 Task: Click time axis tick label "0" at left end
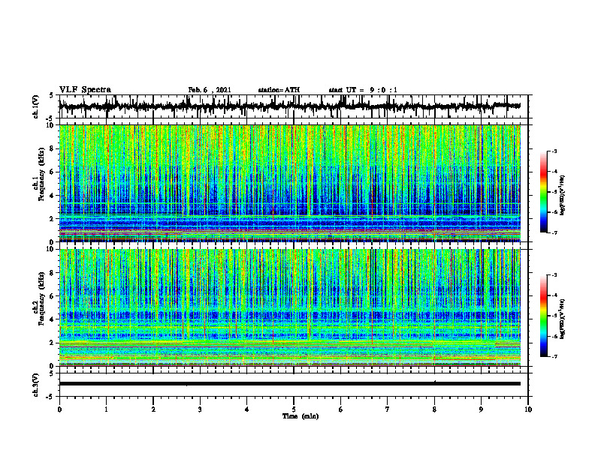(x=59, y=409)
